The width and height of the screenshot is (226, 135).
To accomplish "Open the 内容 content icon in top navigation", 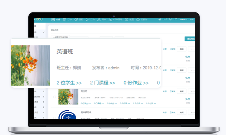I will tap(53, 20).
